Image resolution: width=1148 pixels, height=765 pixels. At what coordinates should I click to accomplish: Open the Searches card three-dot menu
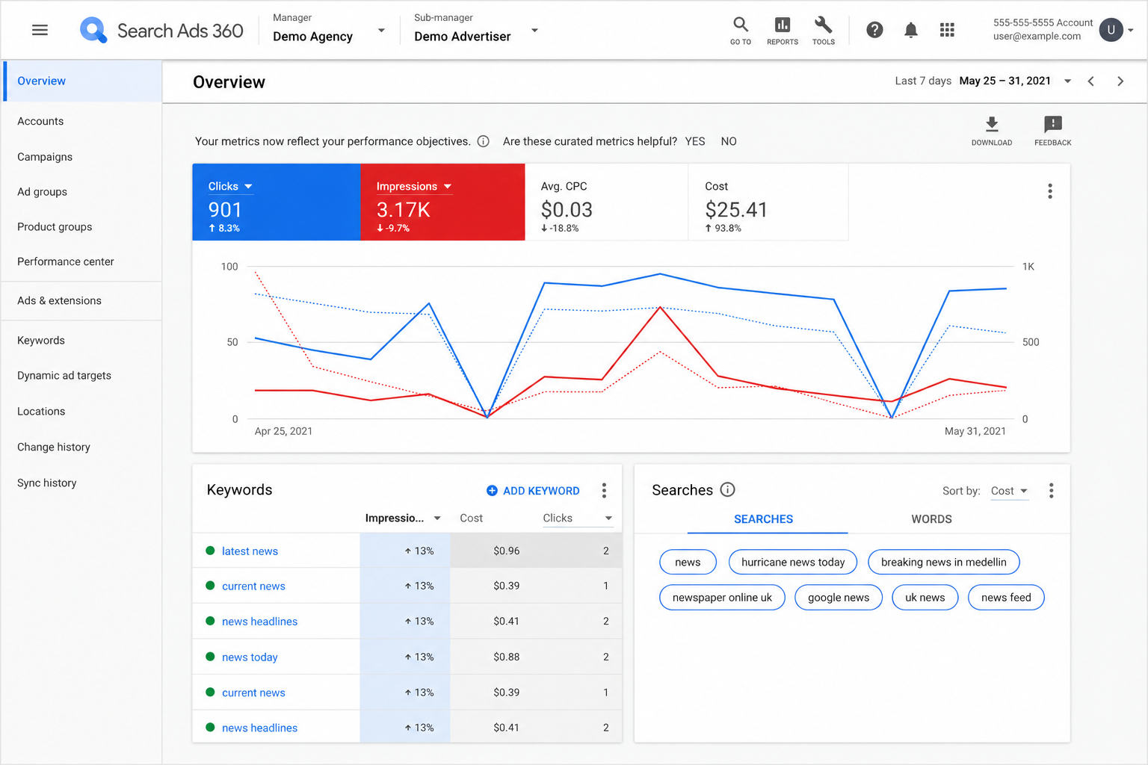pos(1051,490)
